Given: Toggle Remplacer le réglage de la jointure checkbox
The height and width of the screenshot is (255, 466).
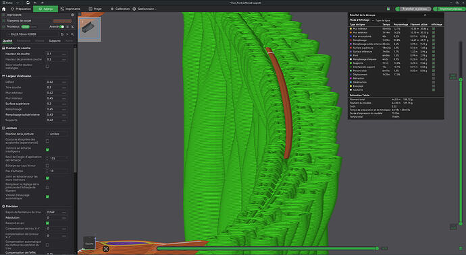Looking at the screenshot, I should [47, 187].
